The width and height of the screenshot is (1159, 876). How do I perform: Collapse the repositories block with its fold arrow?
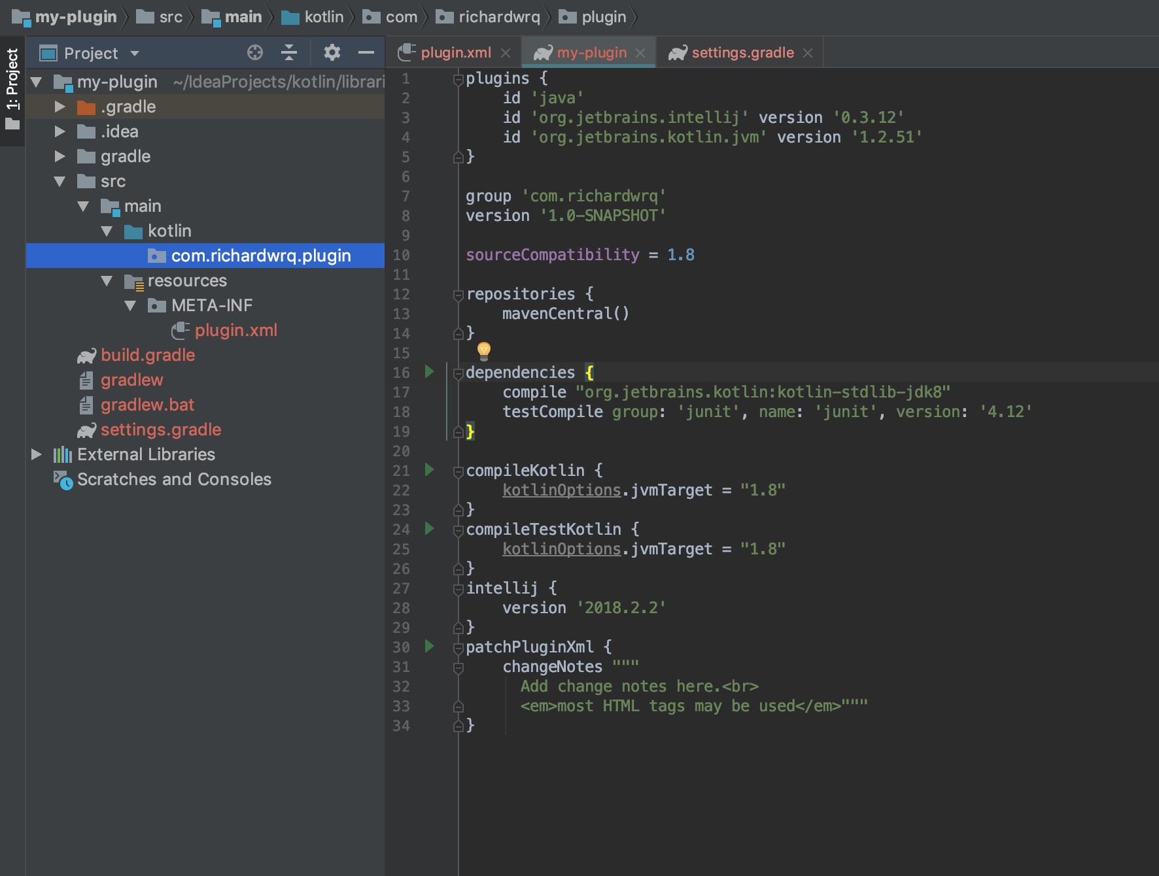457,294
